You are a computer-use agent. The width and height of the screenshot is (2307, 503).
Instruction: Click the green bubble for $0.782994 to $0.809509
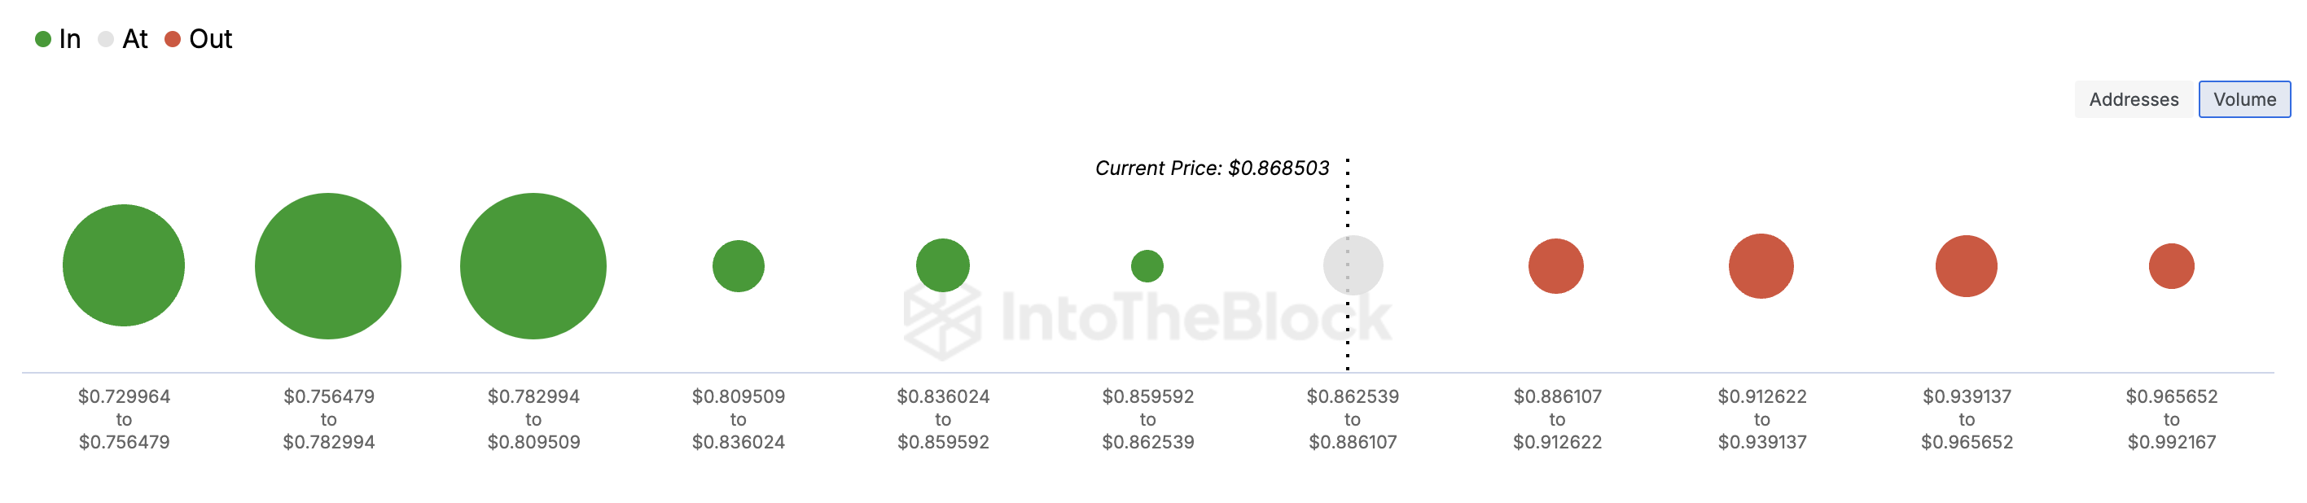[x=533, y=266]
